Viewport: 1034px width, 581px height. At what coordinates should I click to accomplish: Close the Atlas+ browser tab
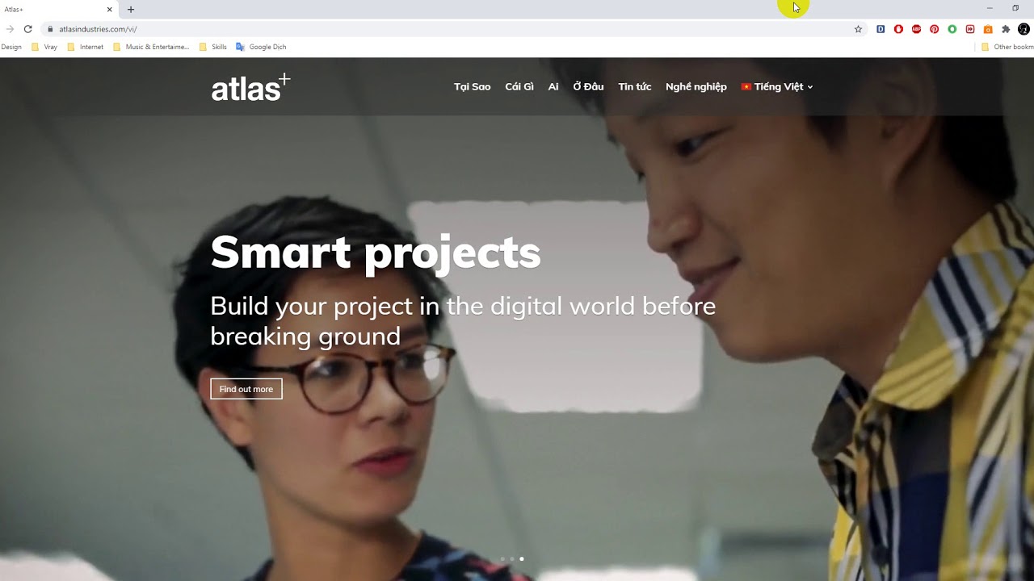point(109,10)
